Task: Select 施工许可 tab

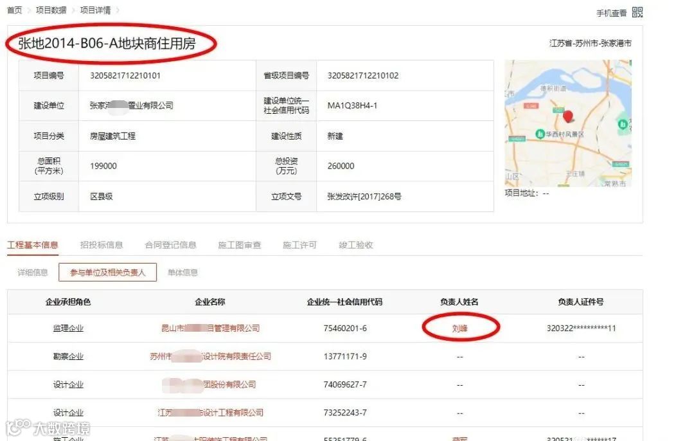Action: coord(299,245)
